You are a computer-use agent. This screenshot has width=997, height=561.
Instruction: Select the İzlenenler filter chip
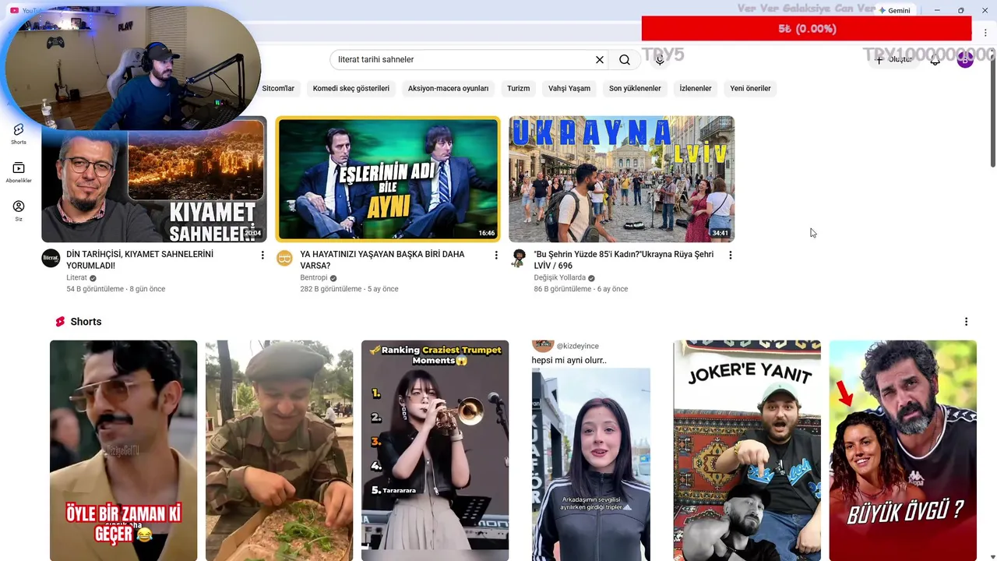696,88
